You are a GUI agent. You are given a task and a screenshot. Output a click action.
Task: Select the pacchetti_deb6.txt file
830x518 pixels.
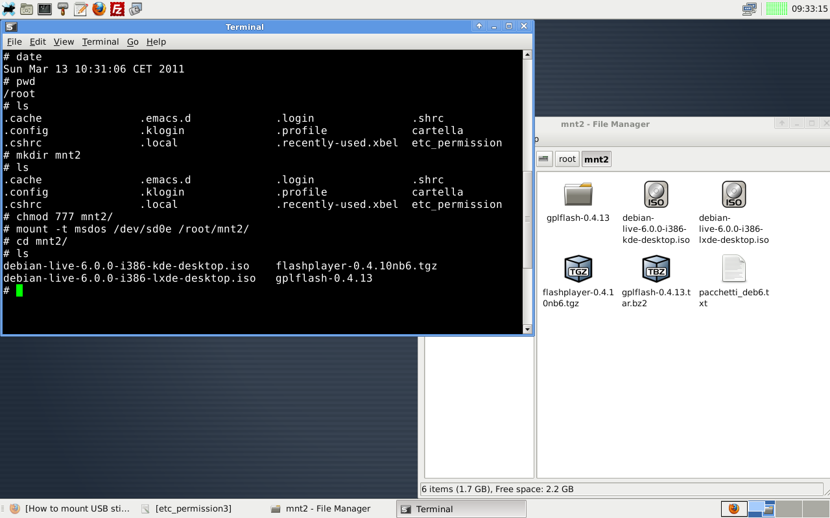(x=733, y=269)
